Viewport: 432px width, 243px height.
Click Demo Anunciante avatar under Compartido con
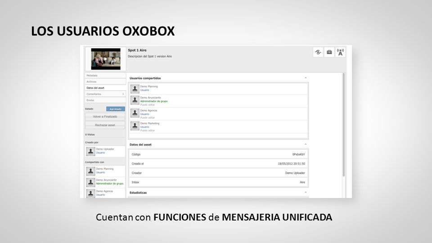[90, 182]
